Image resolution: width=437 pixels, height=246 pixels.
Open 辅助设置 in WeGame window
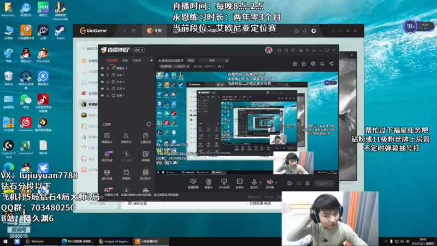click(x=138, y=203)
